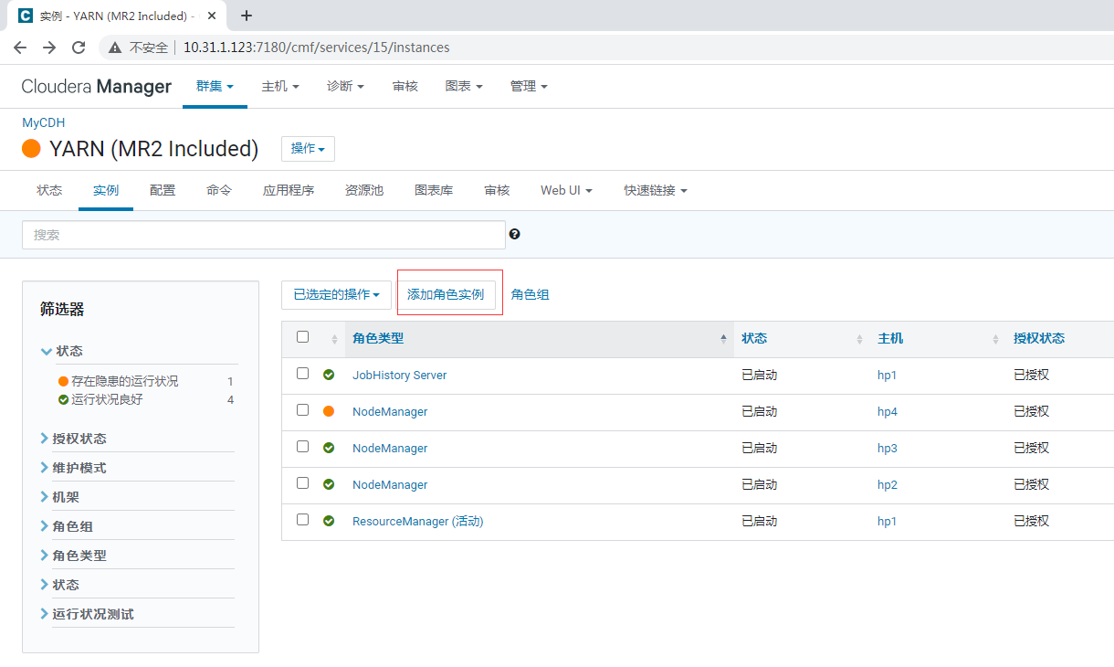The width and height of the screenshot is (1114, 667).
Task: Open the MyCDH cluster link
Action: [44, 122]
